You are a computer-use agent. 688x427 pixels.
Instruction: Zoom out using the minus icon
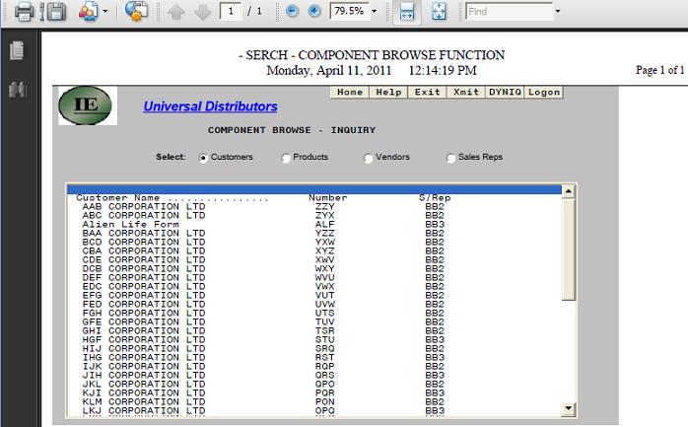294,12
